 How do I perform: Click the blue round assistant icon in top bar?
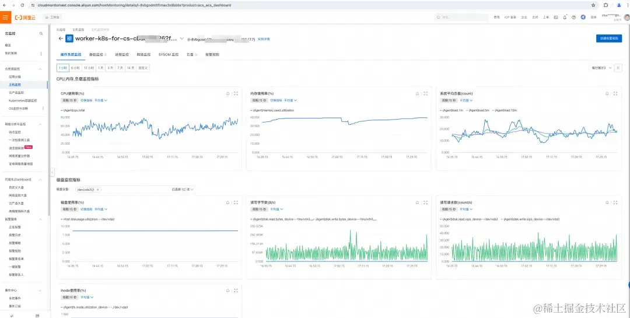[x=583, y=18]
